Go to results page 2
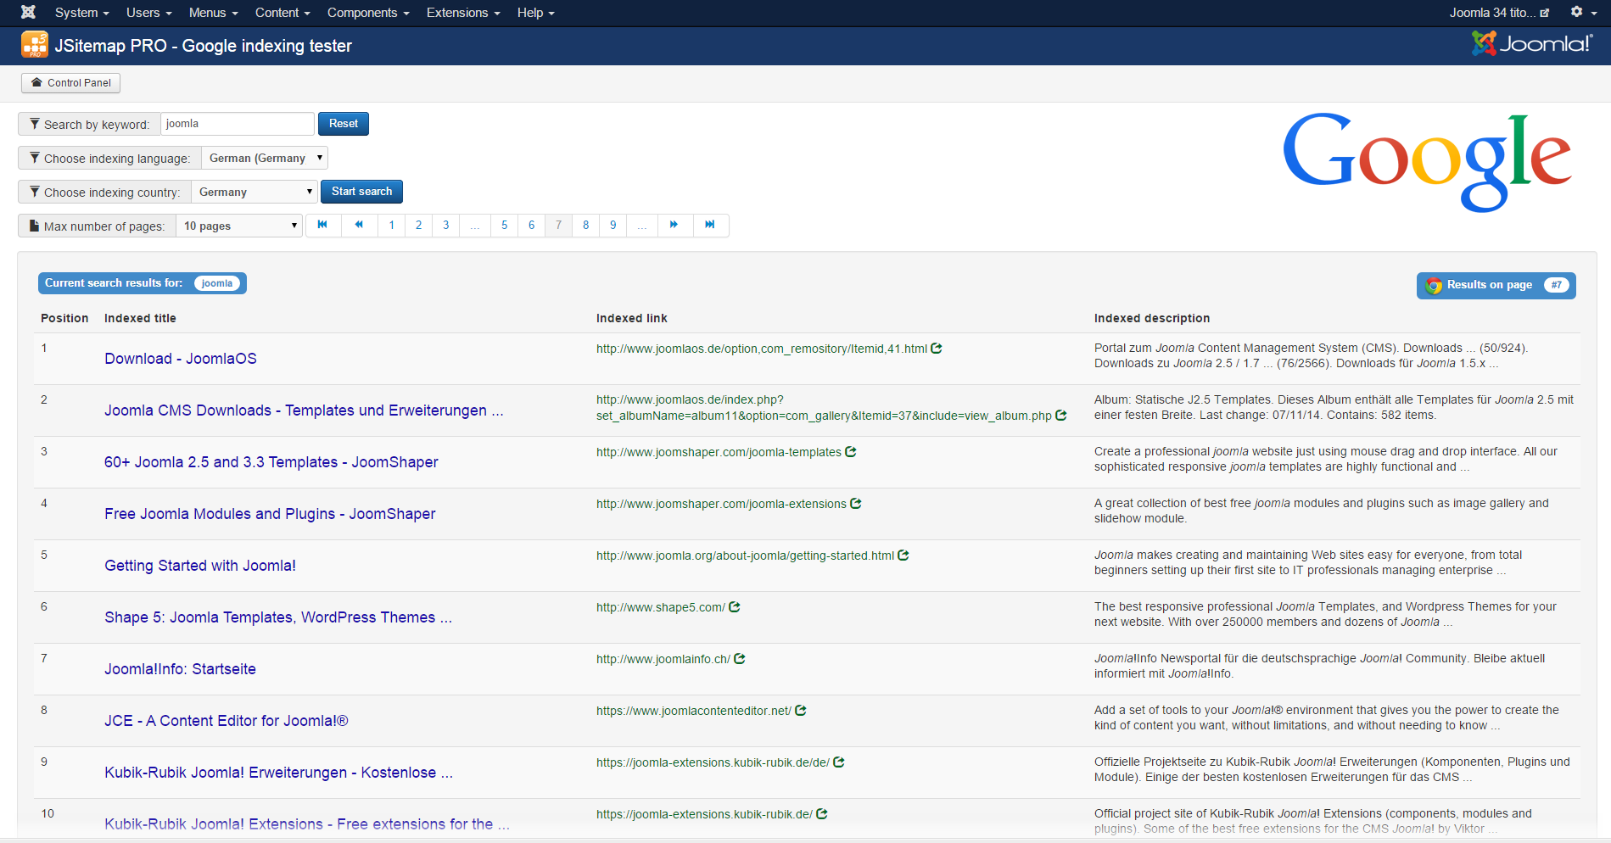Screen dimensions: 1611x843 click(x=418, y=225)
